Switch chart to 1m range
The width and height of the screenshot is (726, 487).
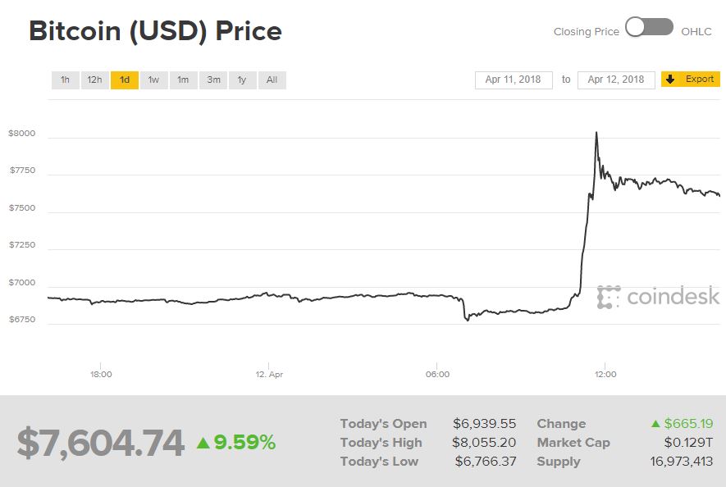(183, 80)
